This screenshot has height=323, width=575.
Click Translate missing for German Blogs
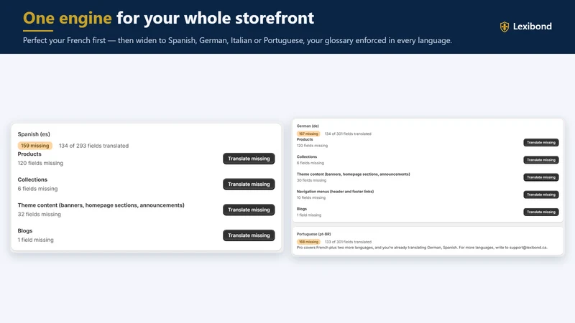[x=541, y=212]
